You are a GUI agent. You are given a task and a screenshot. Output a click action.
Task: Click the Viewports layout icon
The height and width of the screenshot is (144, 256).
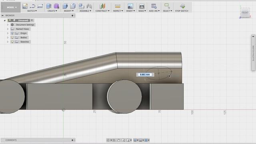point(146,140)
